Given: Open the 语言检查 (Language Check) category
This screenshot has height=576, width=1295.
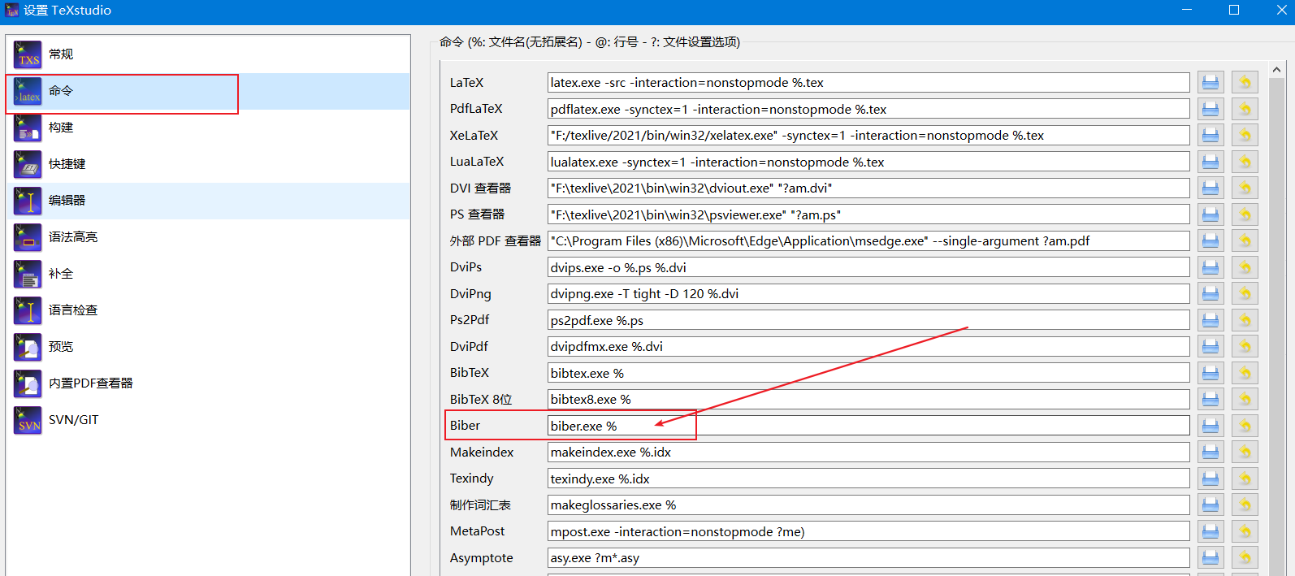Looking at the screenshot, I should [x=208, y=310].
